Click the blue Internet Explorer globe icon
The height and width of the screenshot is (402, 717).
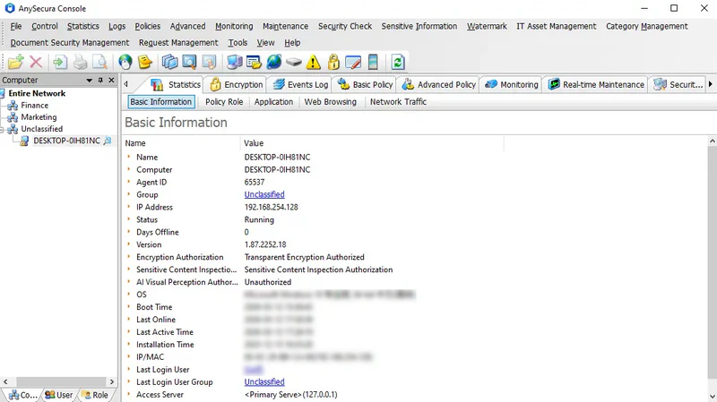(x=274, y=62)
